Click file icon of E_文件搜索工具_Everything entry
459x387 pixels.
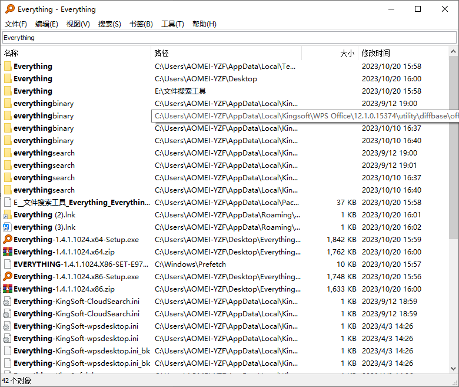(8, 203)
